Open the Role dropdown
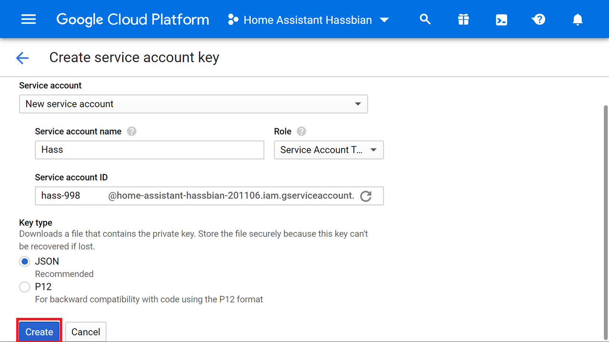The image size is (609, 342). 329,150
